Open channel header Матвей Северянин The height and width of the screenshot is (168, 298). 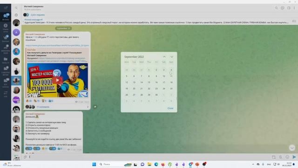point(34,7)
